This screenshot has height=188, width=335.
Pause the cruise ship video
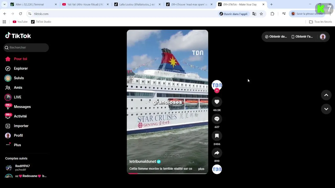(x=167, y=102)
